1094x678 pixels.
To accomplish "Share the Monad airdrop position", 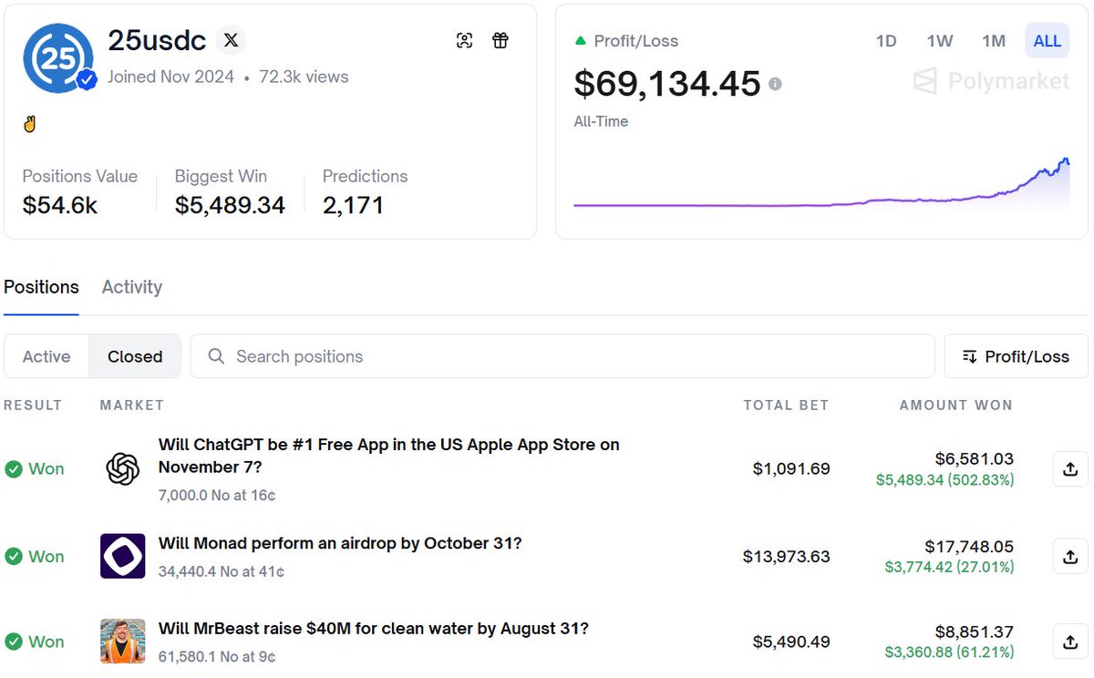I will [x=1070, y=556].
